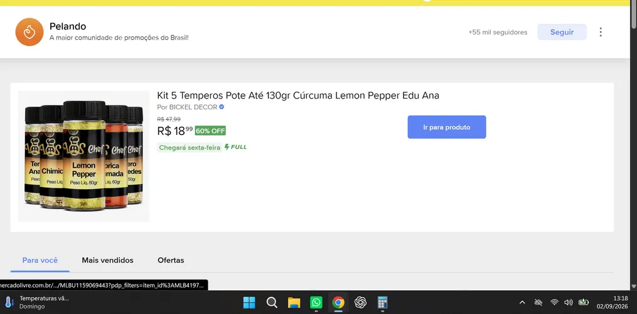
Task: Open the Kit 5 Temperos product title
Action: [297, 95]
